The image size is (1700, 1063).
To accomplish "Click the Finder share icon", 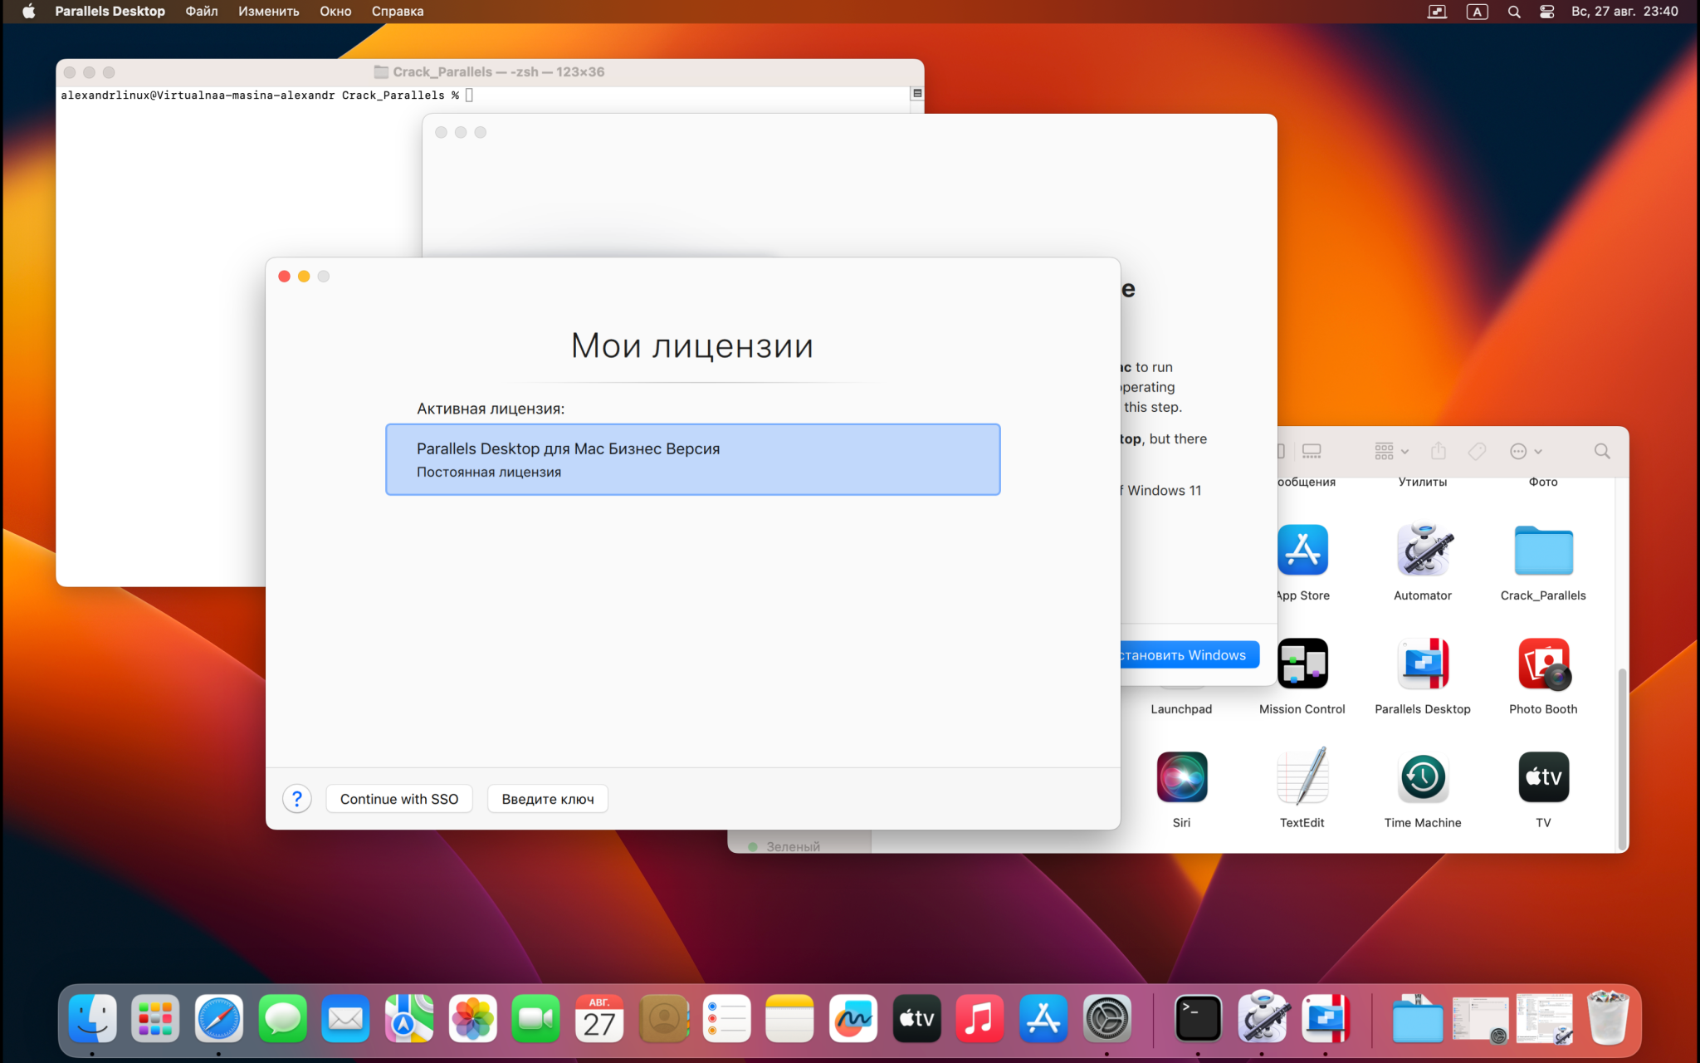I will pos(1439,451).
